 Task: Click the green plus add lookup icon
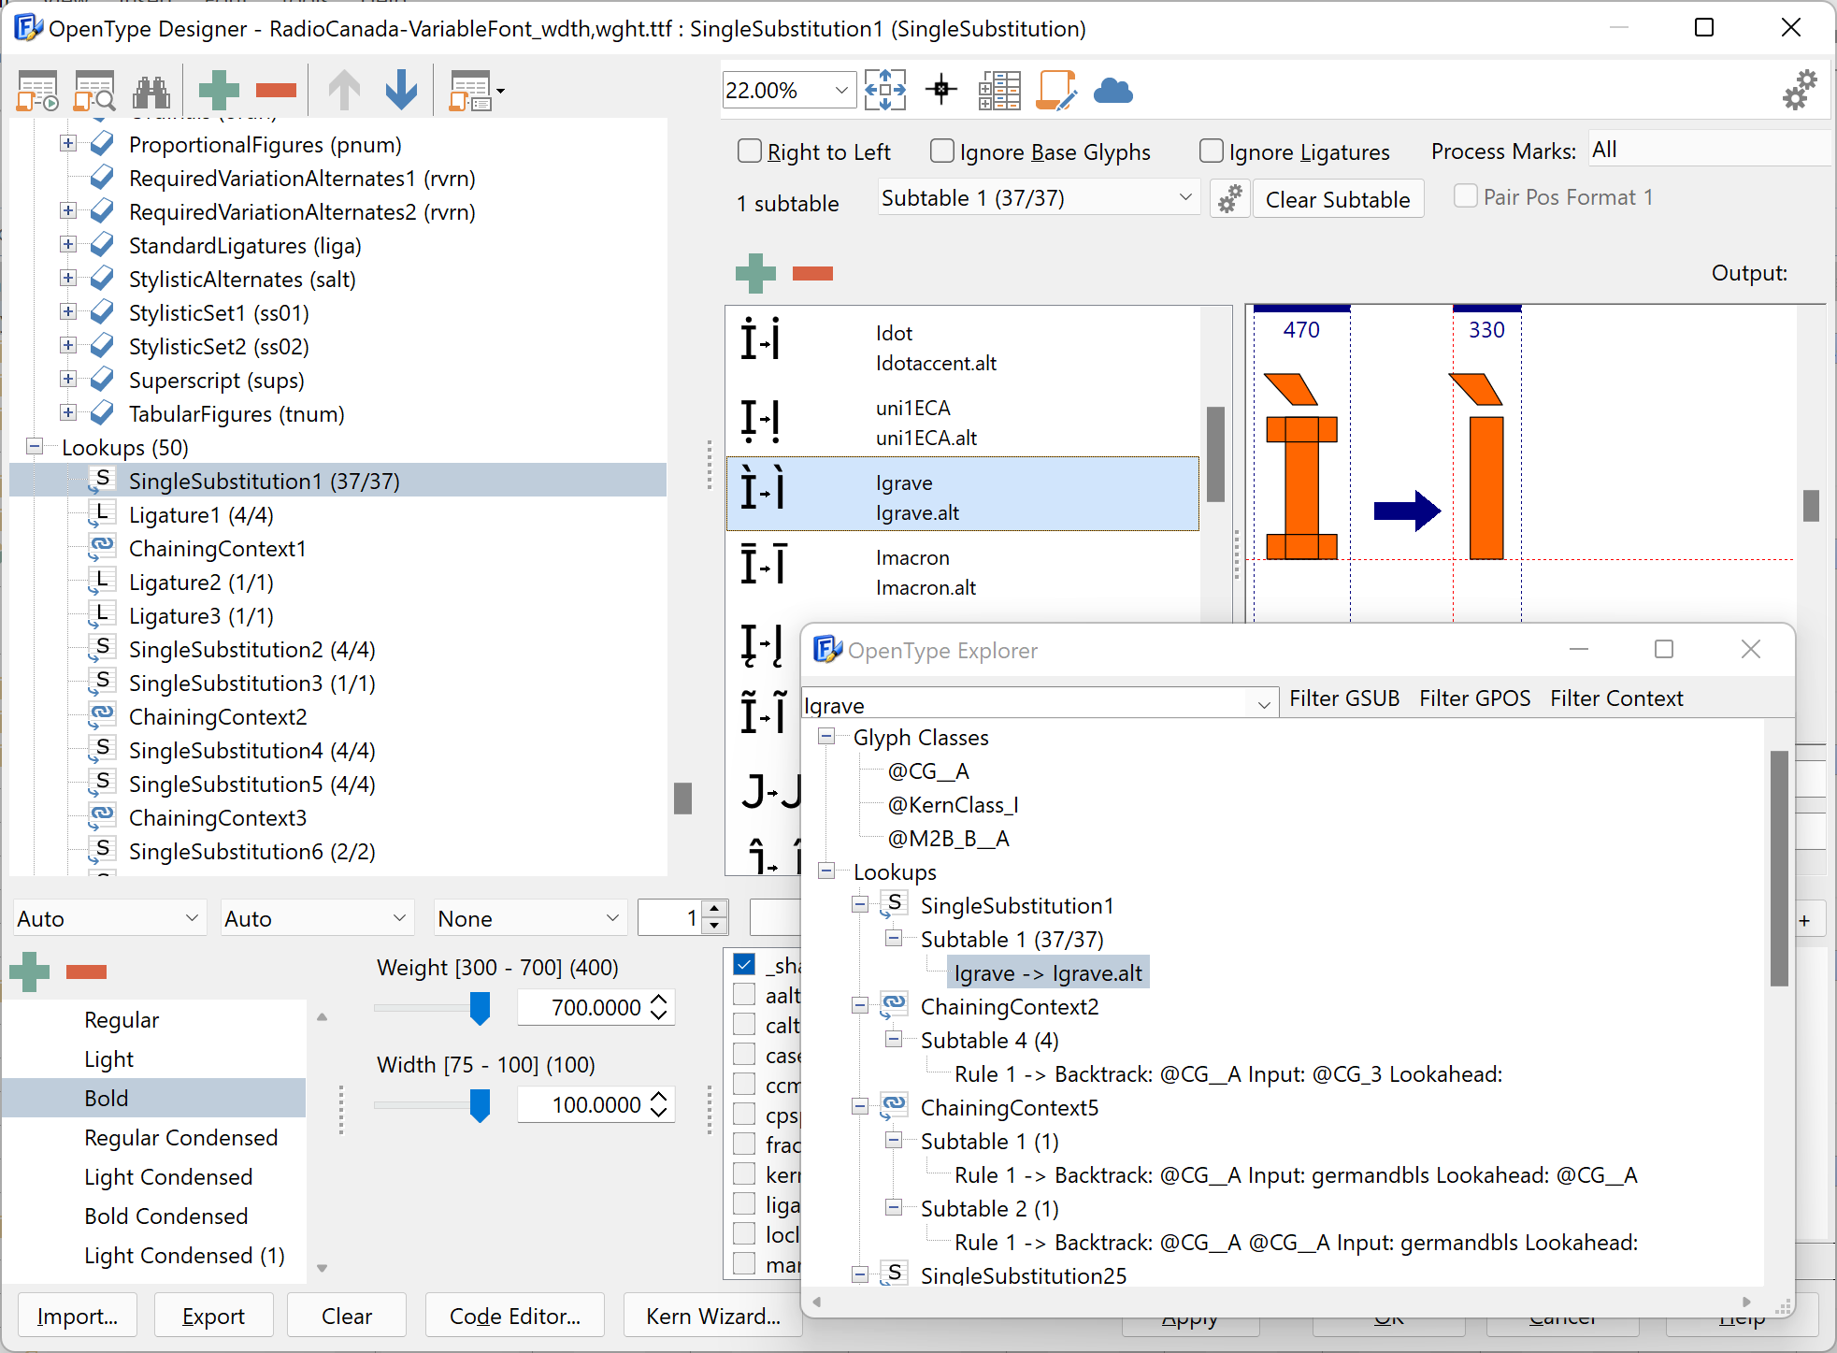click(219, 91)
